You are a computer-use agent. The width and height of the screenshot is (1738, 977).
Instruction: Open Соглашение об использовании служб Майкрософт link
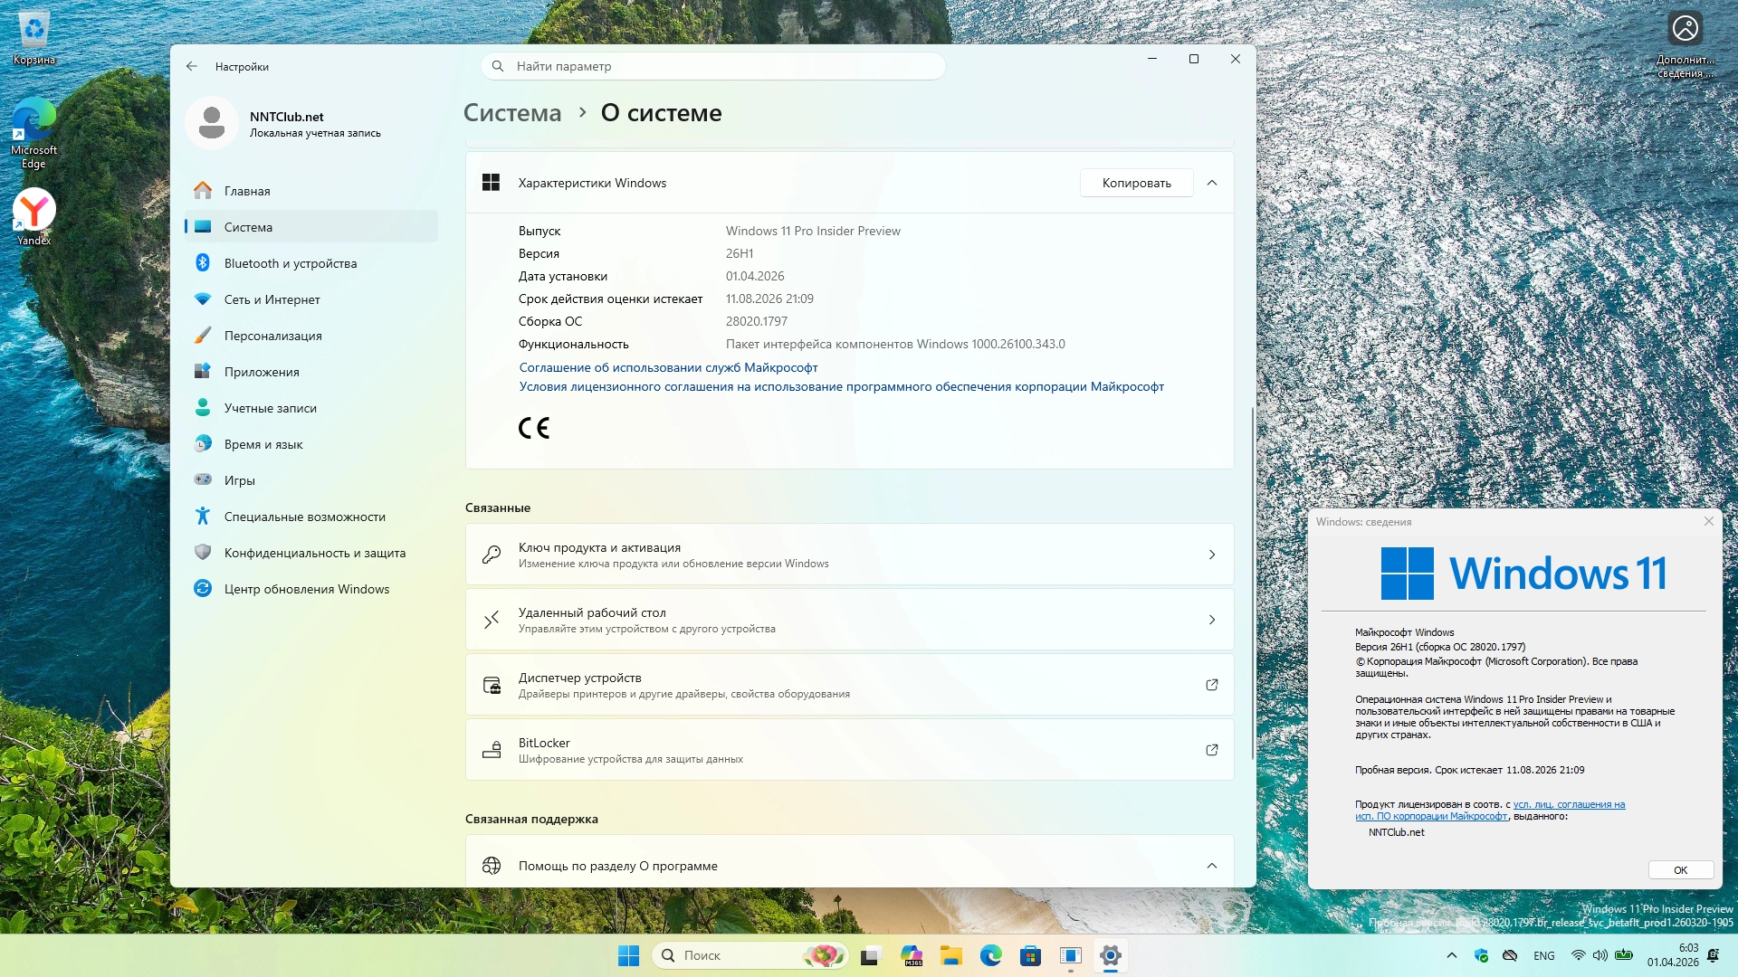pos(668,367)
